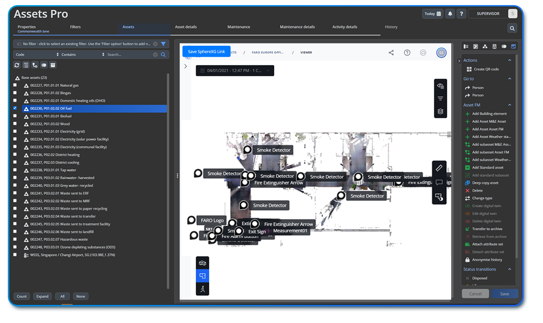Click the magnifier search icon below the user avatar
Viewport: 543px width, 323px height.
[512, 28]
